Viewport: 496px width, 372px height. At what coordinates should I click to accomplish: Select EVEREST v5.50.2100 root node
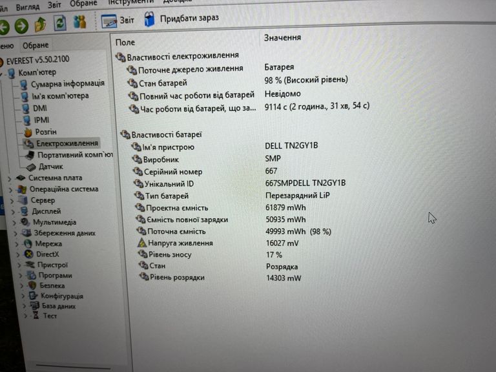37,60
